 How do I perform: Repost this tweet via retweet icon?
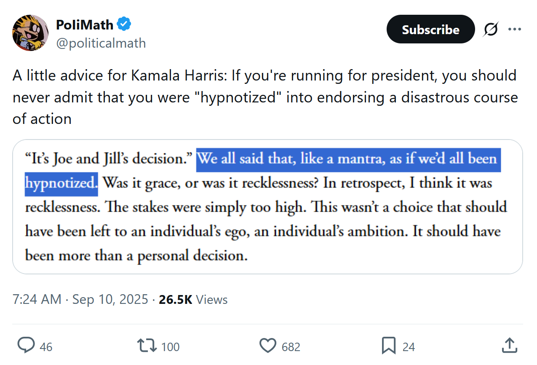coord(147,346)
